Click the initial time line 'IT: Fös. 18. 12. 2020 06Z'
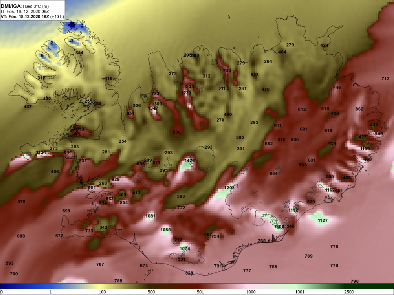 [x=25, y=11]
